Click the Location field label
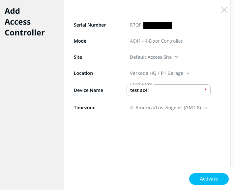The height and width of the screenshot is (190, 234). (83, 73)
